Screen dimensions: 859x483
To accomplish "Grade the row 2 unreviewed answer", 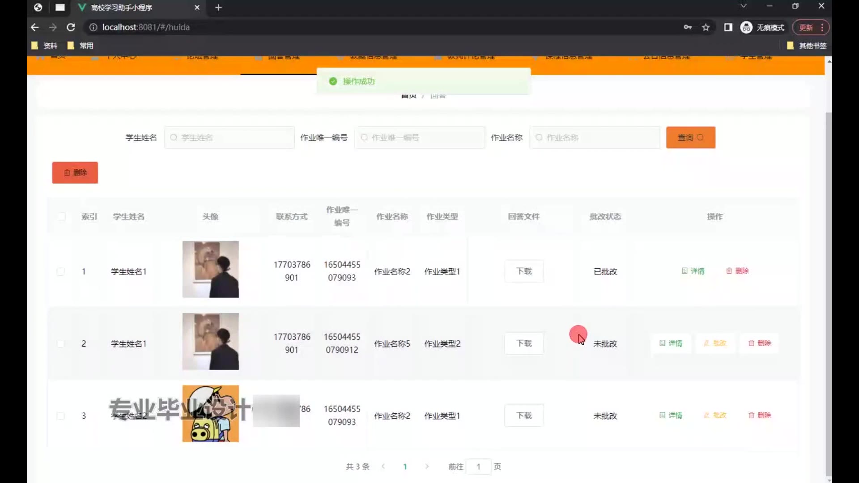I will 715,343.
